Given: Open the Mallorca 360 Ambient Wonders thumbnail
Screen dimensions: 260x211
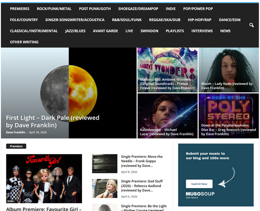Looking at the screenshot, I should click(167, 69).
